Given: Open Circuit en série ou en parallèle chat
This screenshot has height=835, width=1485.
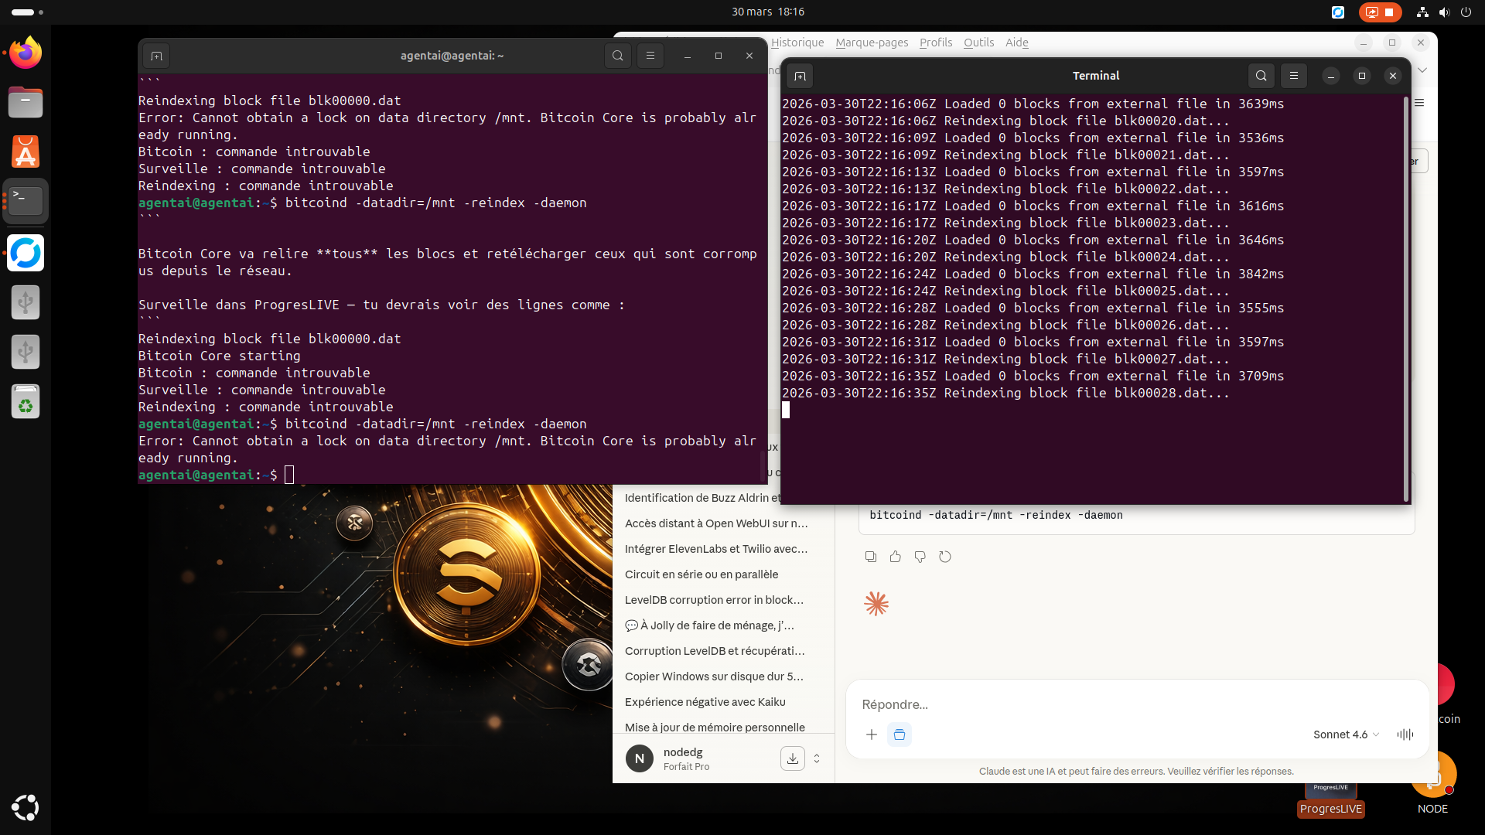Looking at the screenshot, I should [x=702, y=574].
